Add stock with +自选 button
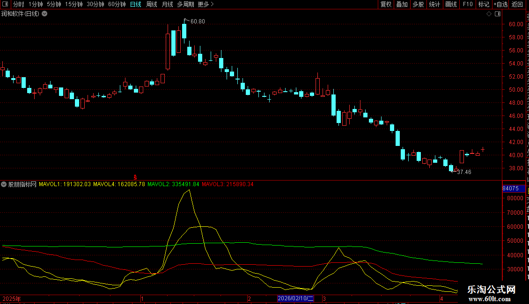The width and height of the screenshot is (529, 304). [500, 4]
